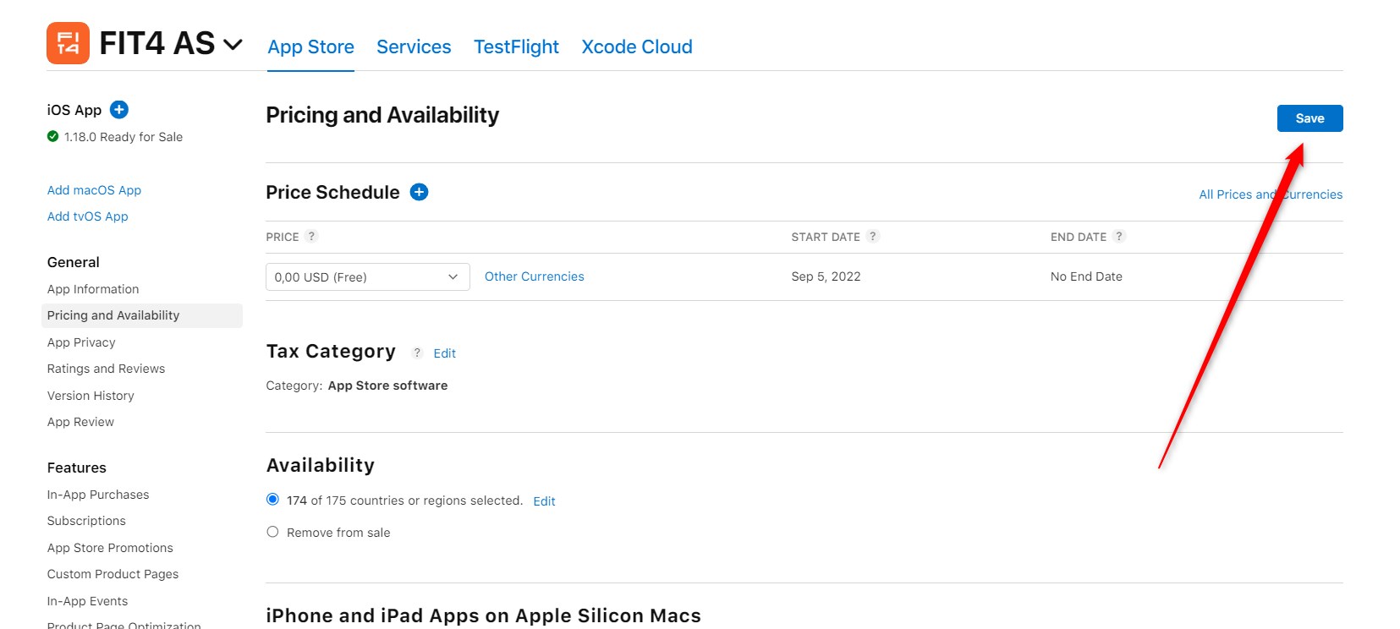Open the Xcode Cloud tab
The image size is (1400, 629).
point(636,47)
